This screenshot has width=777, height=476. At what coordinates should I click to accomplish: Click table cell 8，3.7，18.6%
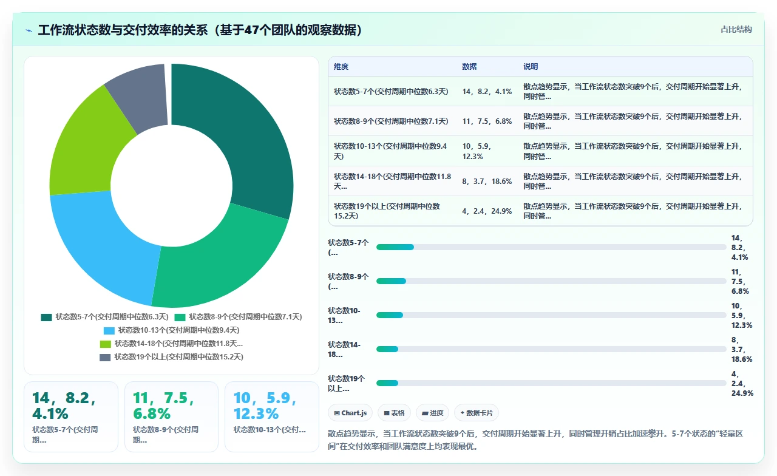487,182
